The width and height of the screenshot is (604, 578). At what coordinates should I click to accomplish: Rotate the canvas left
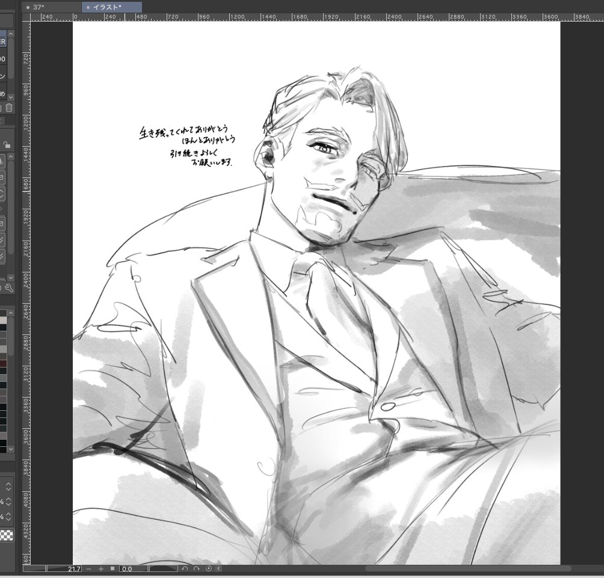point(185,569)
